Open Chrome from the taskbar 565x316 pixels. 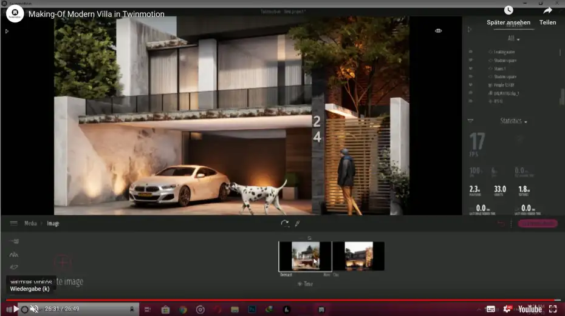click(x=183, y=309)
